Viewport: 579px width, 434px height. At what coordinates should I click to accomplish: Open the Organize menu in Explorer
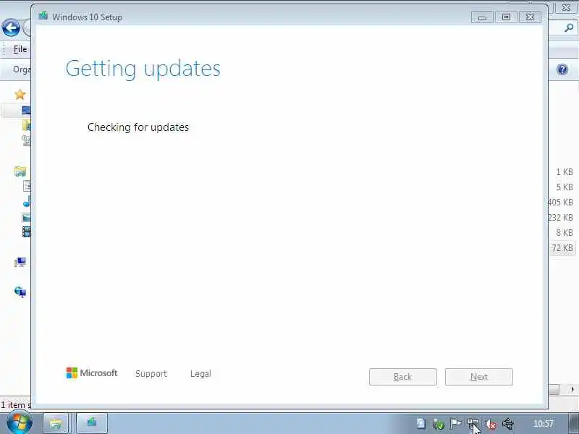(x=22, y=69)
